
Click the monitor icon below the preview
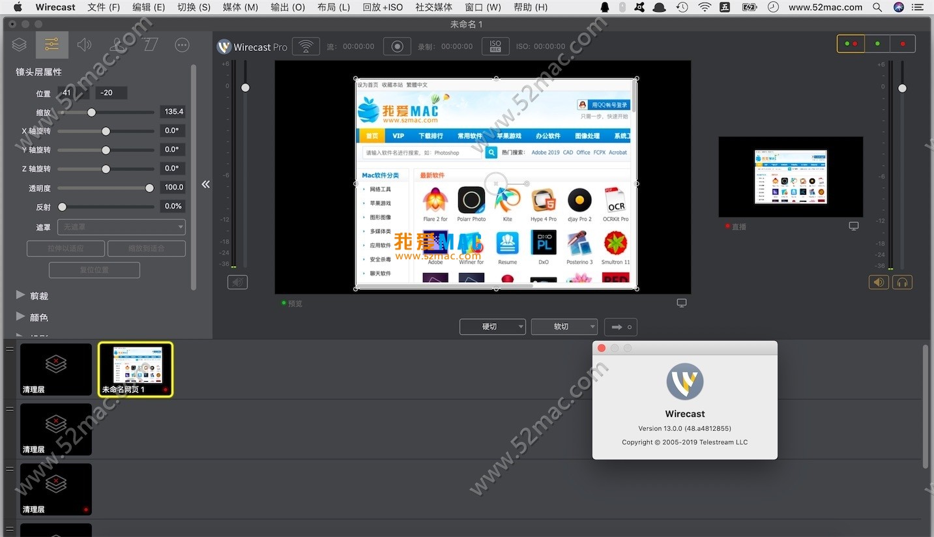tap(682, 303)
